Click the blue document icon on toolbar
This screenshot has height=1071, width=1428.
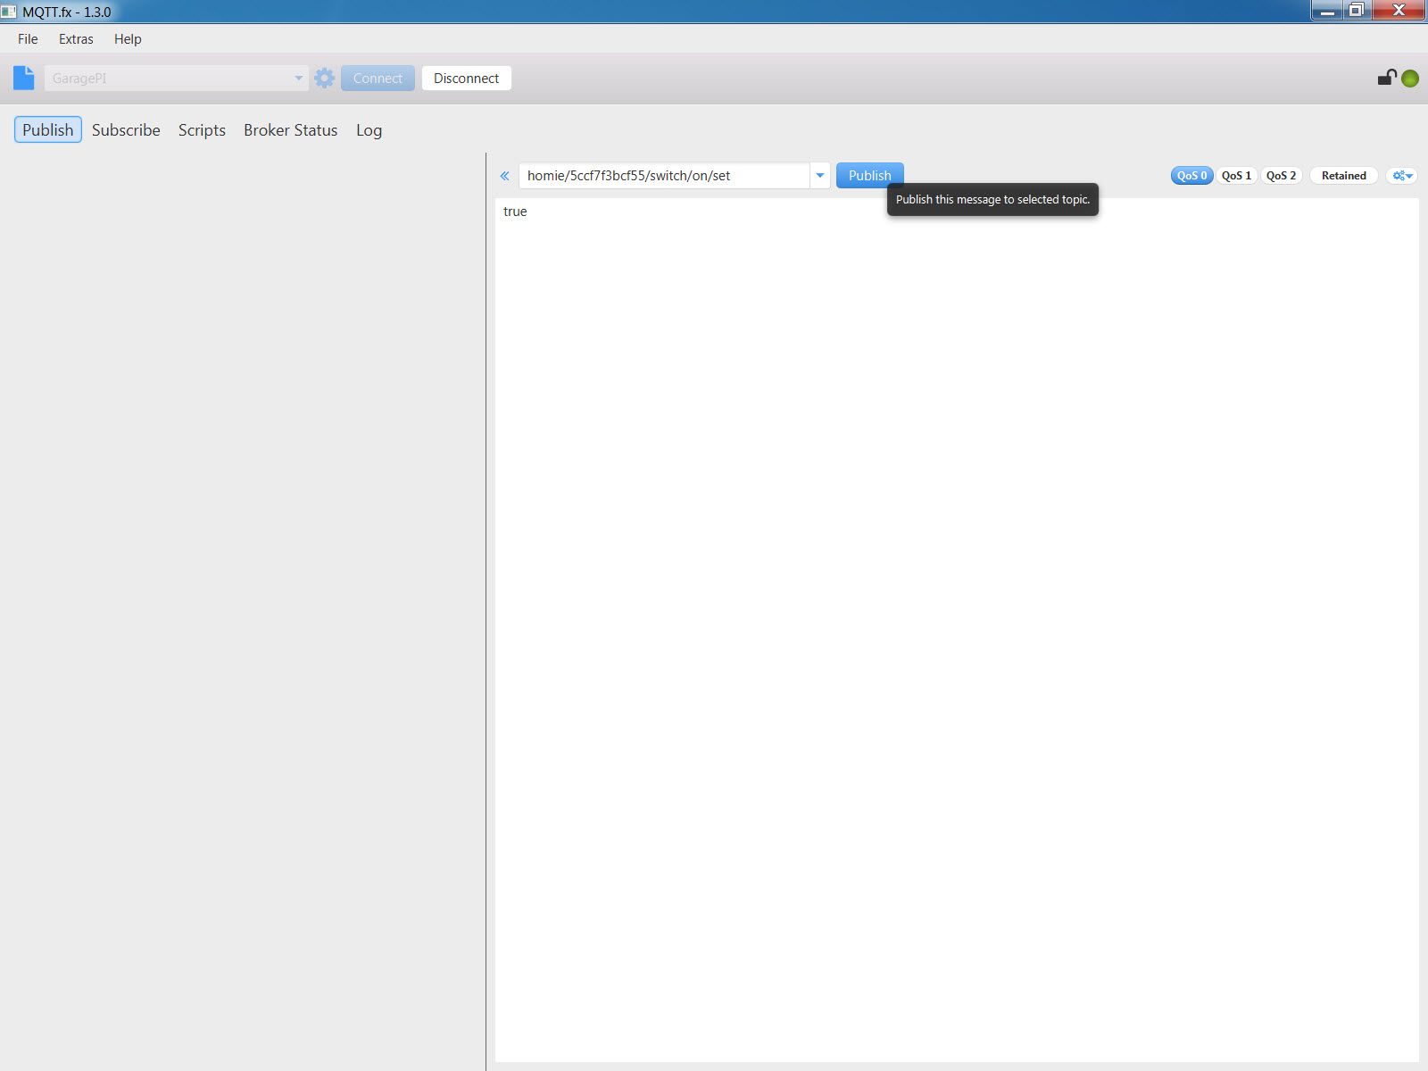tap(23, 78)
